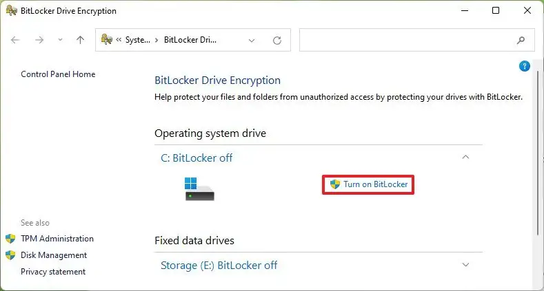This screenshot has width=544, height=291.
Task: Click the address bar BitLocker keys icon
Action: pyautogui.click(x=107, y=40)
